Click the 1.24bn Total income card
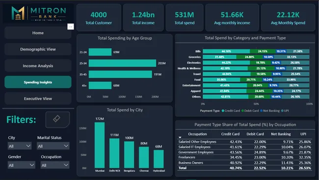 point(143,18)
